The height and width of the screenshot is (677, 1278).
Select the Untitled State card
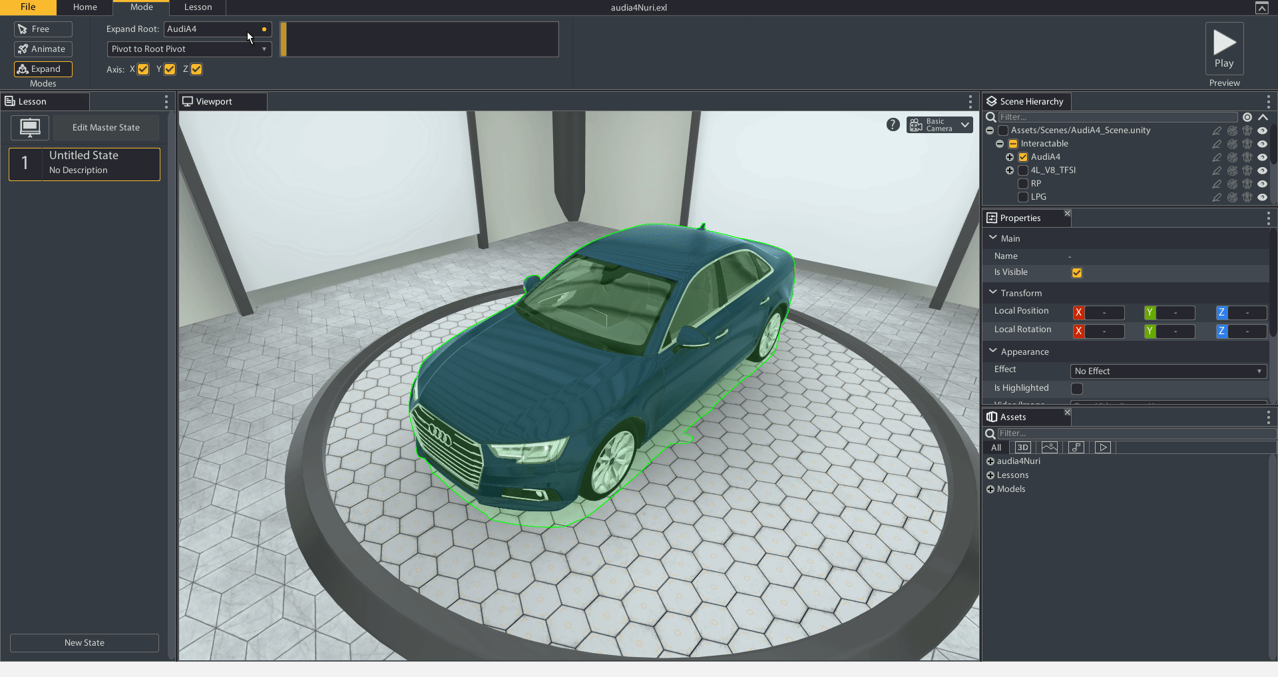pos(85,164)
